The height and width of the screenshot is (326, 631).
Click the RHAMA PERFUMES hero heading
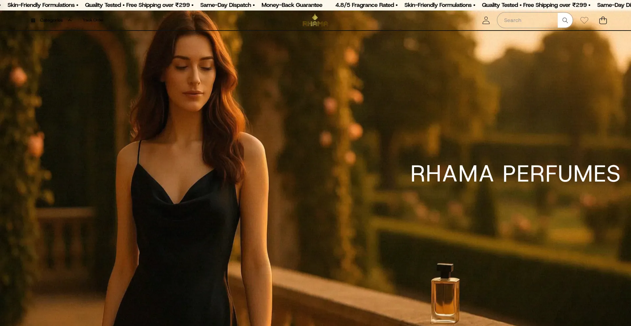pyautogui.click(x=515, y=174)
